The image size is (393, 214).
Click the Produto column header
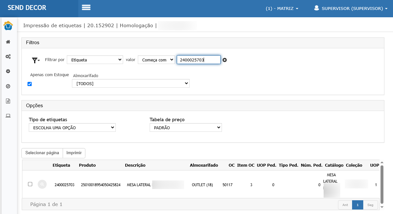(x=87, y=165)
